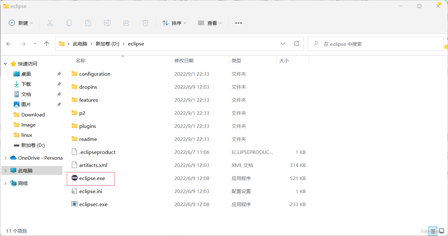
Task: Select Image folder in sidebar
Action: (x=28, y=125)
